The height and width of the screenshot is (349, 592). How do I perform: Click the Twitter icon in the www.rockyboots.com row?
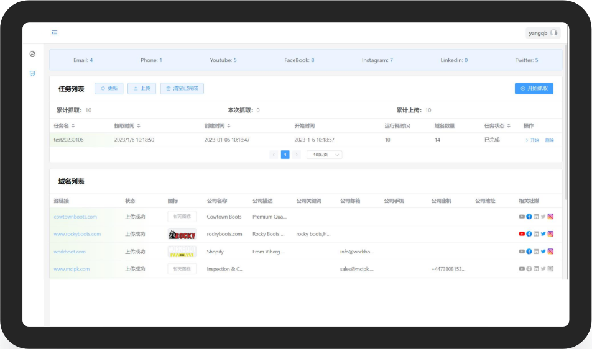543,234
